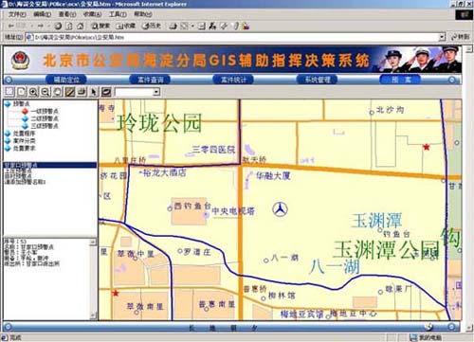474x342 pixels.
Task: Open the 文件 menu
Action: click(x=17, y=14)
